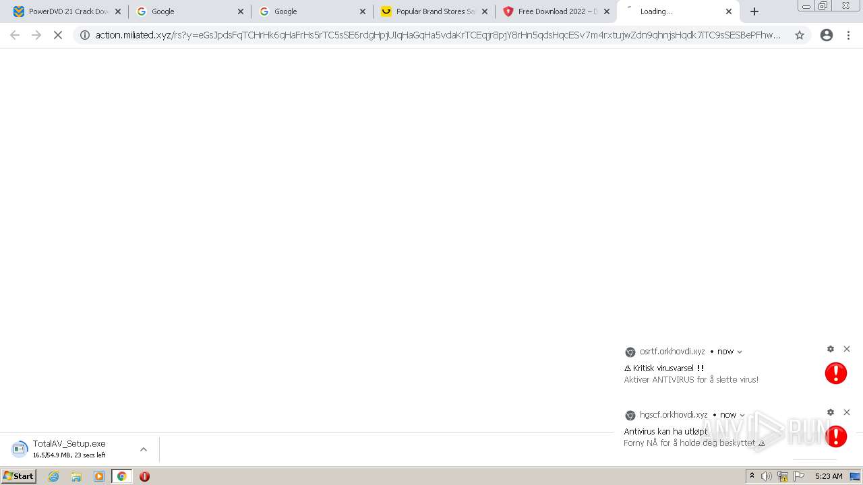
Task: Switch to the PowerDVD 21 Crack tab
Action: (x=65, y=11)
